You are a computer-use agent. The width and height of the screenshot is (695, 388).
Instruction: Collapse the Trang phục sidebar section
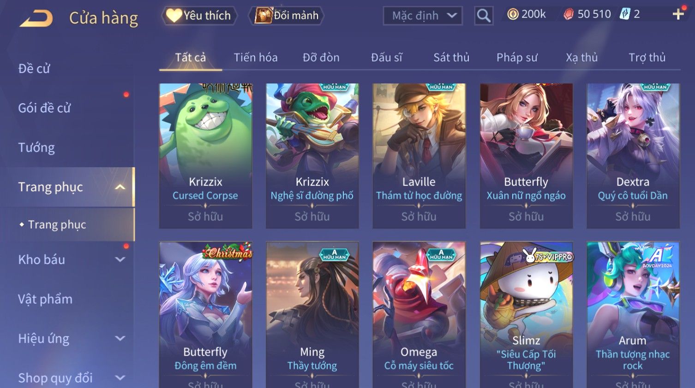pos(120,187)
